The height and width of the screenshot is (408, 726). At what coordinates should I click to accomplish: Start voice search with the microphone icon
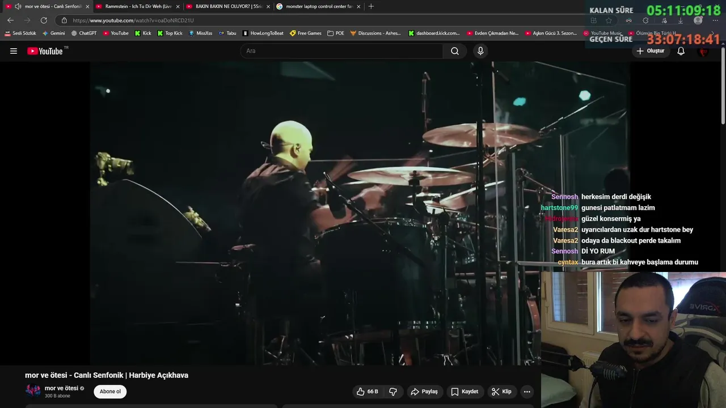pyautogui.click(x=480, y=51)
